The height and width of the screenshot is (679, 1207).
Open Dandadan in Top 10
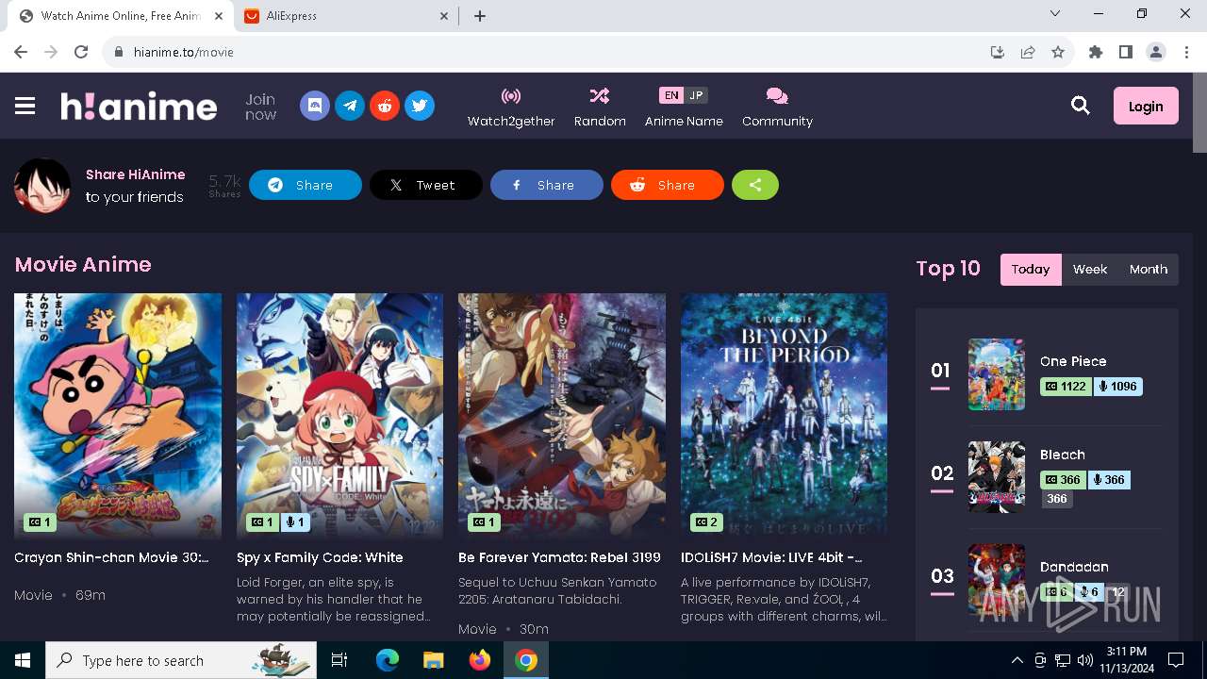point(1074,567)
